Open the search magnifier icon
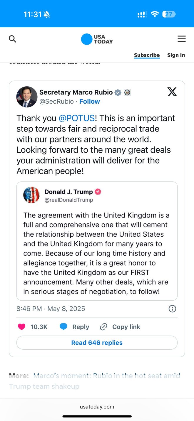 pyautogui.click(x=12, y=39)
